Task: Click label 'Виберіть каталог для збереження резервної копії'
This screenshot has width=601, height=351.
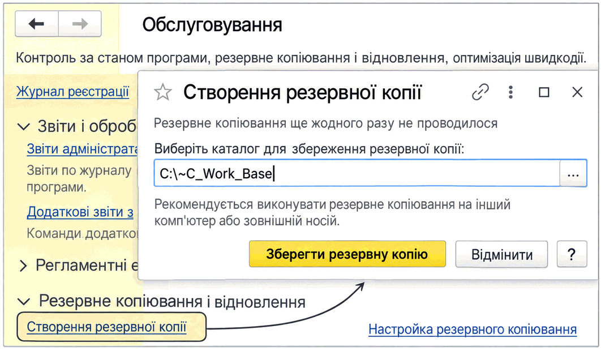Action: coord(309,149)
